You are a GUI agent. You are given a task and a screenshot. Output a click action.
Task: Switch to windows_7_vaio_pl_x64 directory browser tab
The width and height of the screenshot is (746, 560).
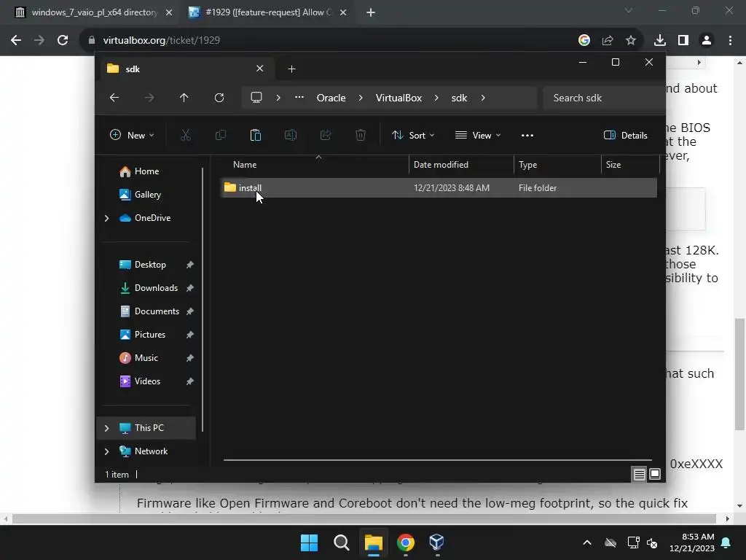[x=94, y=12]
